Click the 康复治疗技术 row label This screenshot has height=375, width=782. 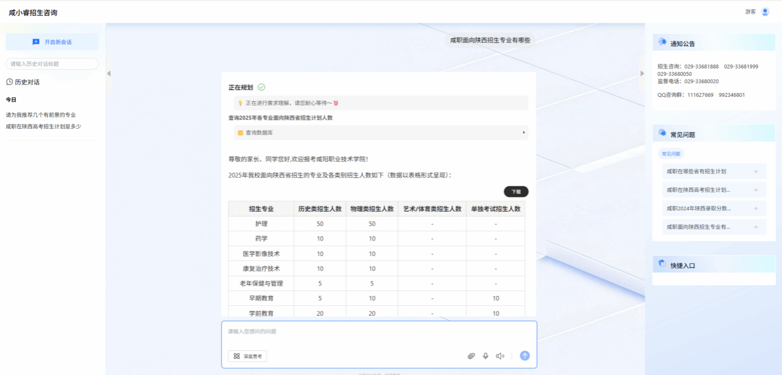(261, 268)
